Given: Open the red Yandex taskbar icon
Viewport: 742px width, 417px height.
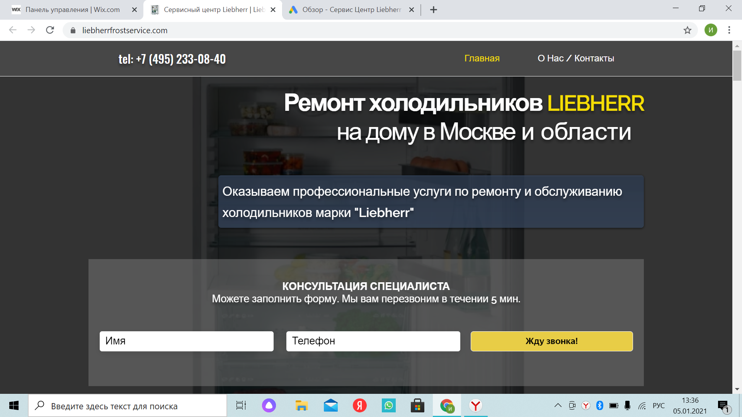Looking at the screenshot, I should click(x=360, y=406).
